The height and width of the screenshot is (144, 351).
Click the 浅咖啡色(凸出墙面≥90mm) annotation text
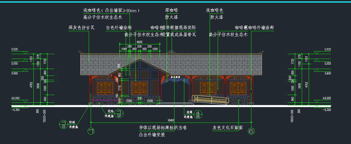[x=111, y=10]
